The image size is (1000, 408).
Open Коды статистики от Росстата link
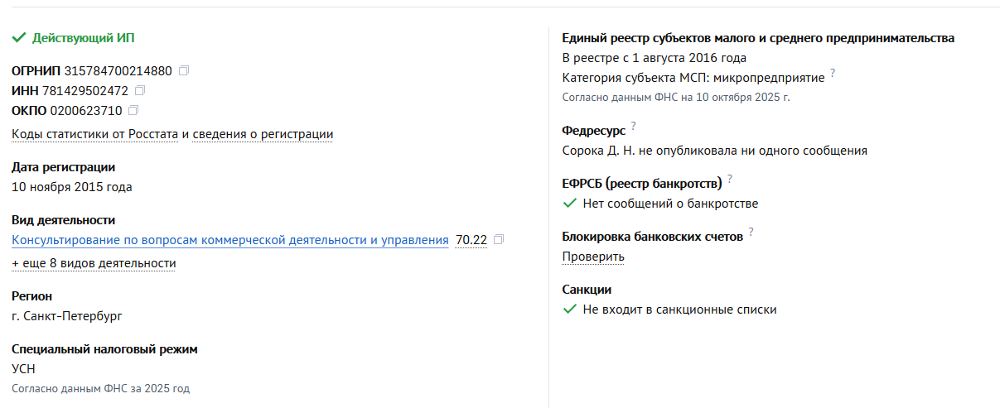point(94,134)
